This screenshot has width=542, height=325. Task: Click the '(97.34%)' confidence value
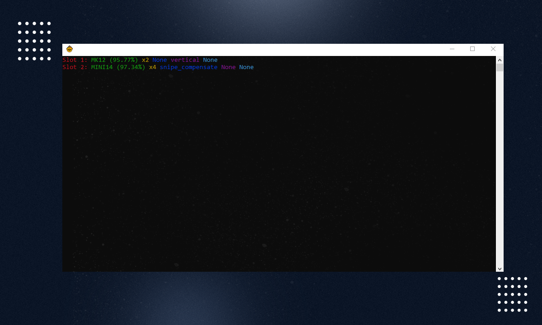point(131,67)
